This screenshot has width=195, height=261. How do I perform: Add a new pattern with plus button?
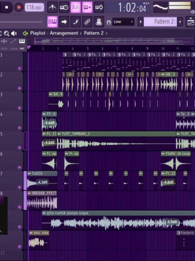pos(180,22)
